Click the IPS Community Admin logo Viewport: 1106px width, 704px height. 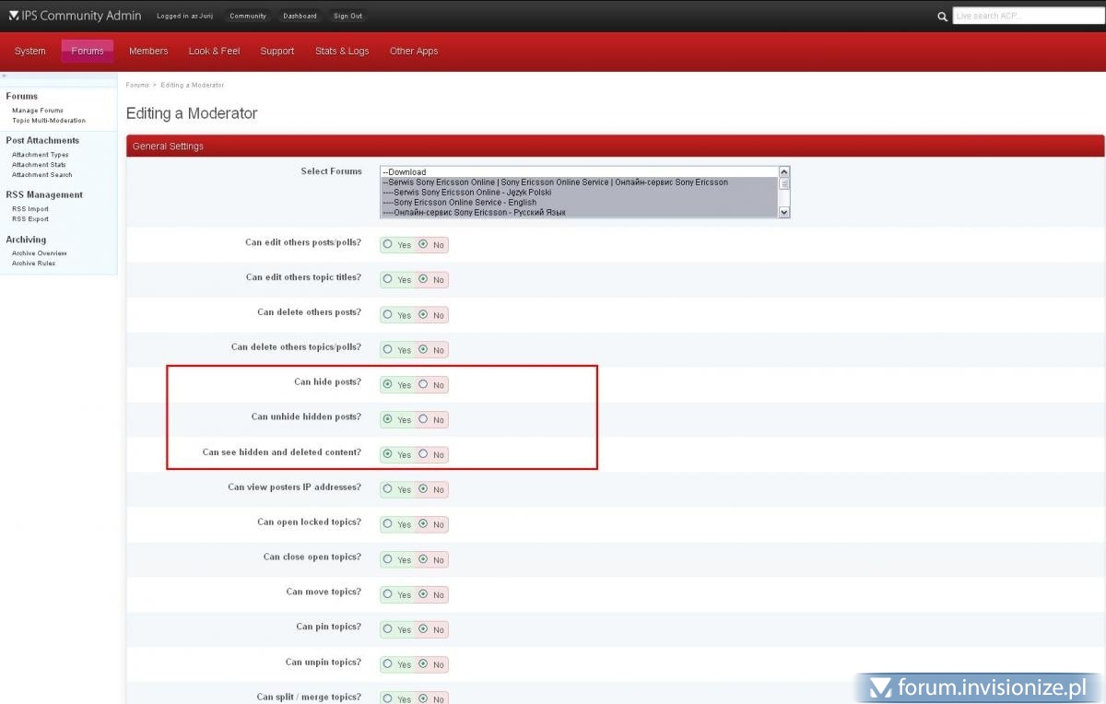click(x=75, y=16)
